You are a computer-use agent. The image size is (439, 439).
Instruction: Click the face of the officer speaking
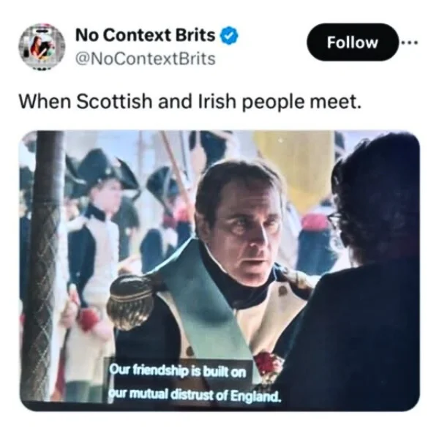click(x=246, y=224)
